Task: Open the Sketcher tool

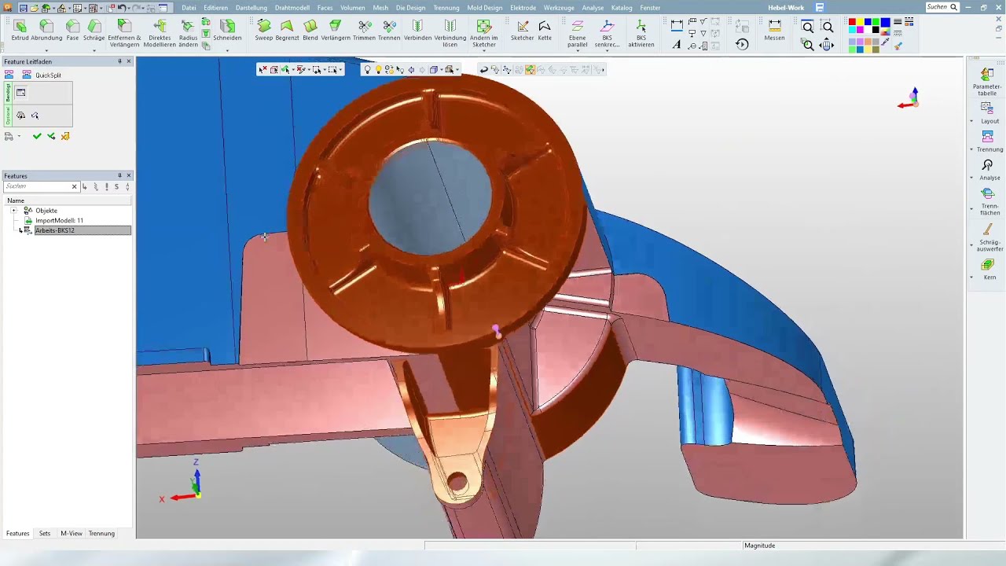Action: point(522,31)
